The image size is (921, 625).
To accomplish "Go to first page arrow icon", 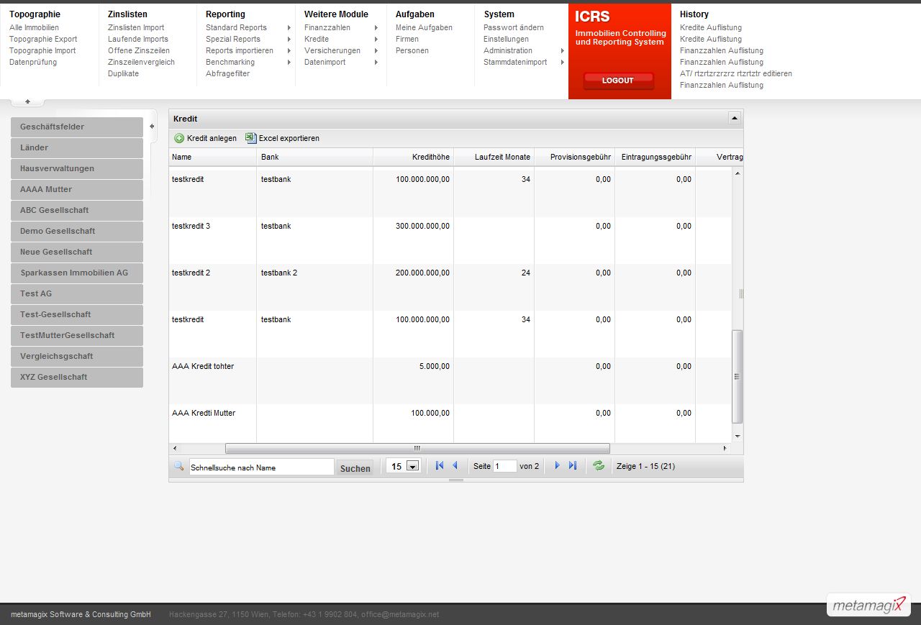I will (x=440, y=466).
